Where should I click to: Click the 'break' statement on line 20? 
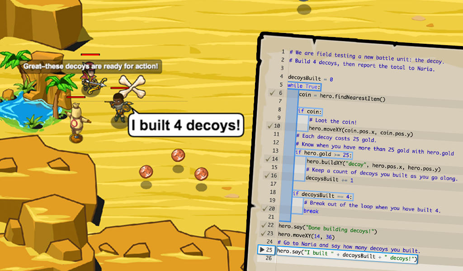click(x=311, y=211)
